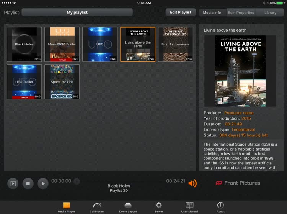287x214 pixels.
Task: Select the Black Holes thumbnail
Action: [x=24, y=44]
